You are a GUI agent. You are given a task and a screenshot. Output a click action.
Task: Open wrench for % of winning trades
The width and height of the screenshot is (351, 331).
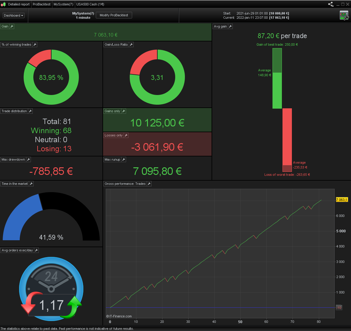coord(35,44)
